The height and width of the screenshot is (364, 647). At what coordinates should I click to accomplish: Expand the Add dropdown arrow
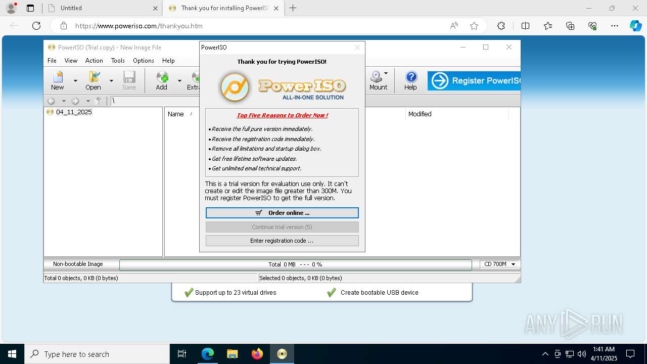point(179,81)
